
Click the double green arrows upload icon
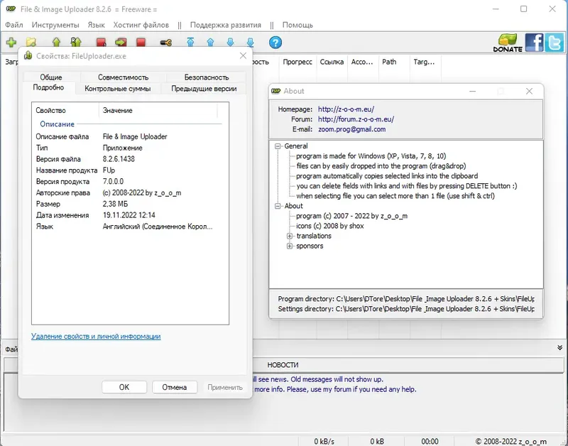click(76, 43)
